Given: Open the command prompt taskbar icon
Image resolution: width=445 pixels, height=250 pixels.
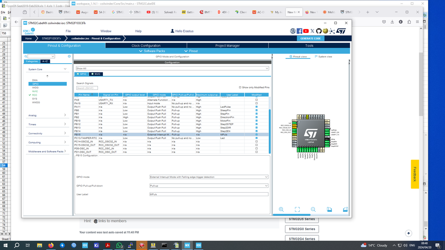Looking at the screenshot, I should pos(164,245).
